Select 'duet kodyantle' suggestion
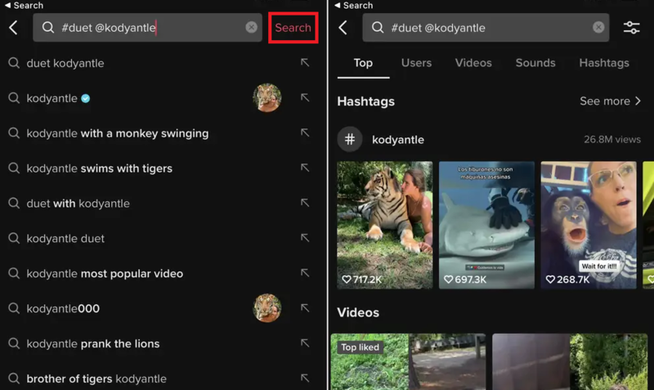654x390 pixels. click(x=65, y=64)
